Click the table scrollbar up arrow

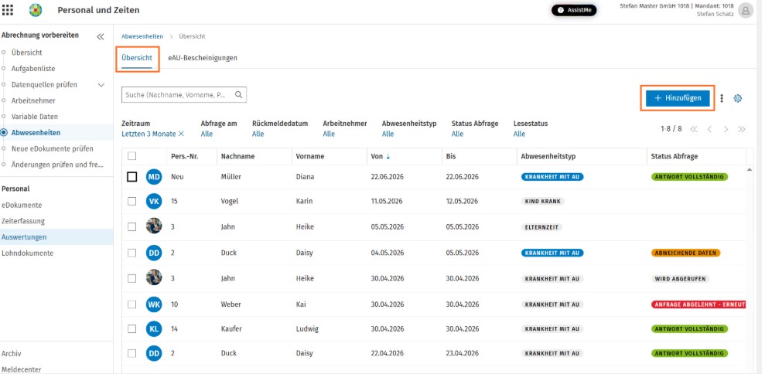click(750, 170)
